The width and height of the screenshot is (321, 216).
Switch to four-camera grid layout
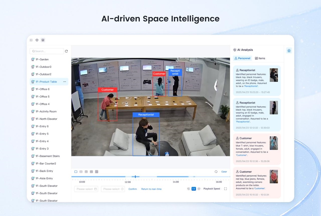coord(81,172)
